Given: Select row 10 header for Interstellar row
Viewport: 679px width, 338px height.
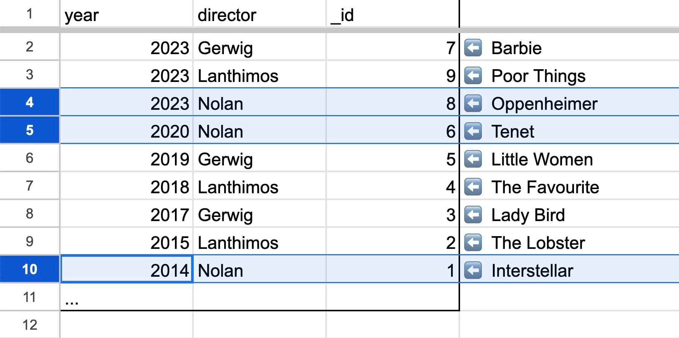Looking at the screenshot, I should click(x=29, y=270).
